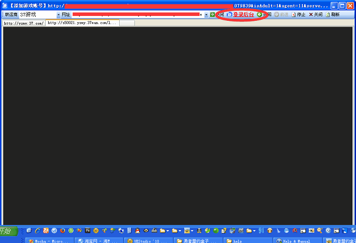Open the blue 91 quick launch icon
This screenshot has width=356, height=243.
[x=261, y=231]
